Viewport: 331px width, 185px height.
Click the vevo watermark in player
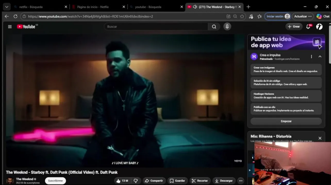tap(238, 161)
